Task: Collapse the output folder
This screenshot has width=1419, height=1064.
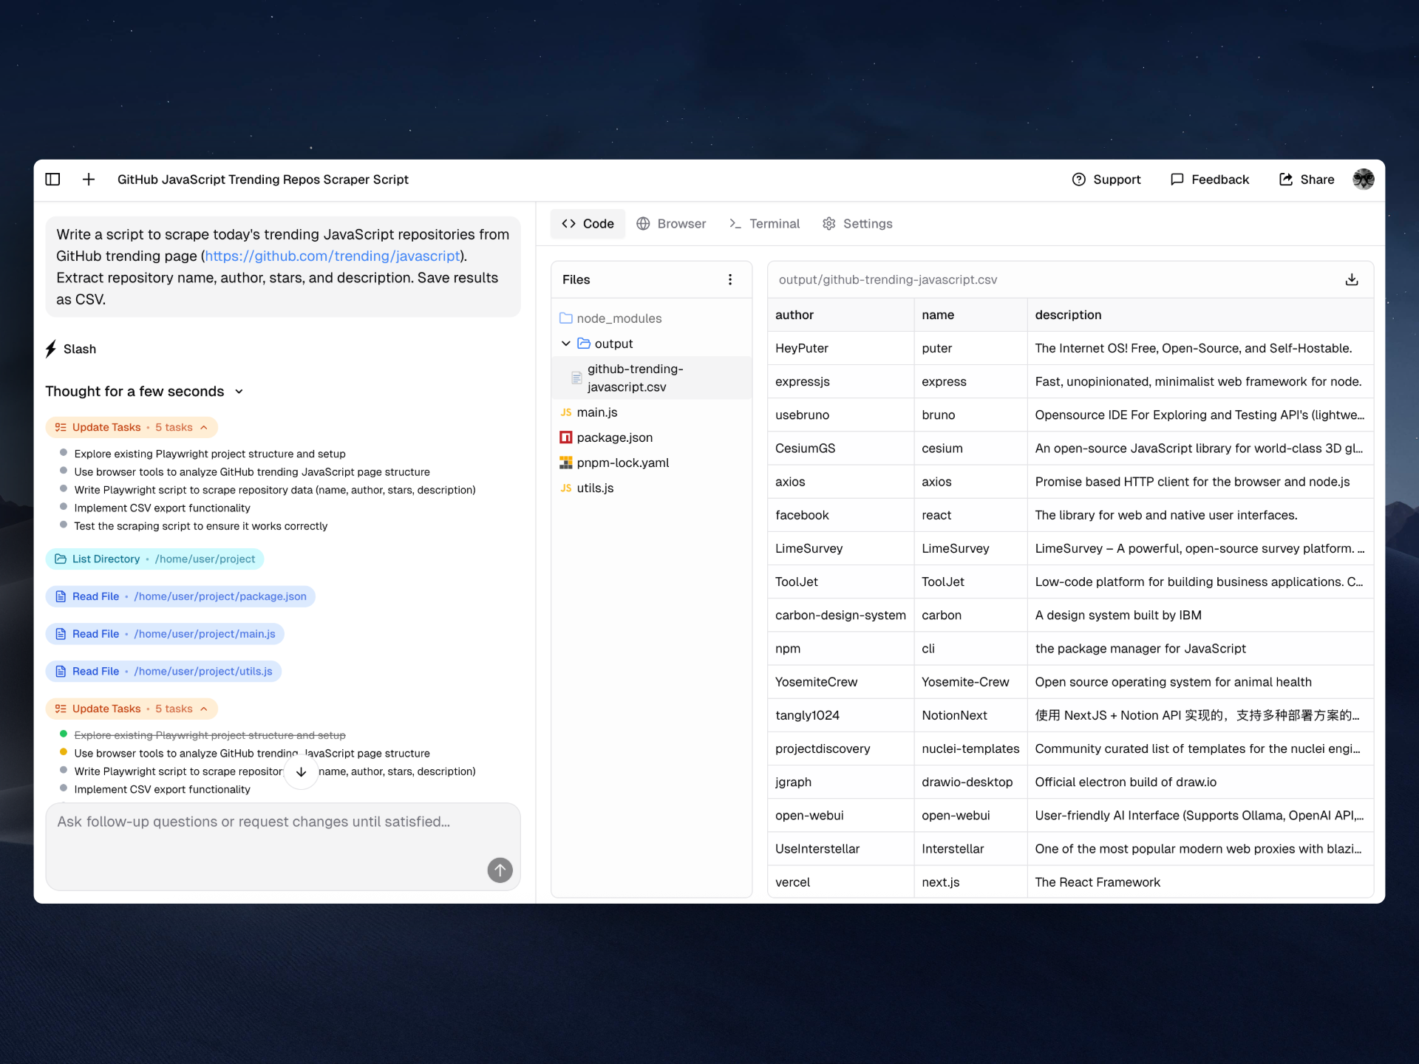Action: coord(566,344)
